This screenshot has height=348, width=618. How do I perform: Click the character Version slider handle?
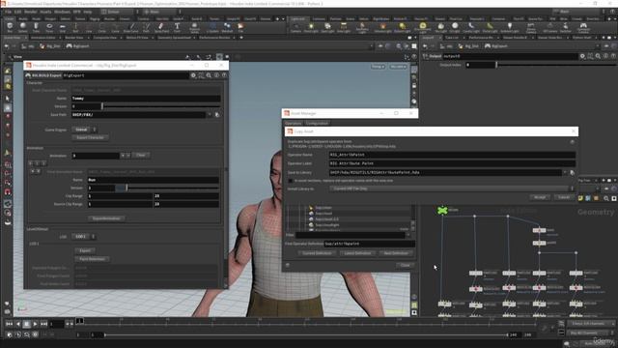(102, 106)
